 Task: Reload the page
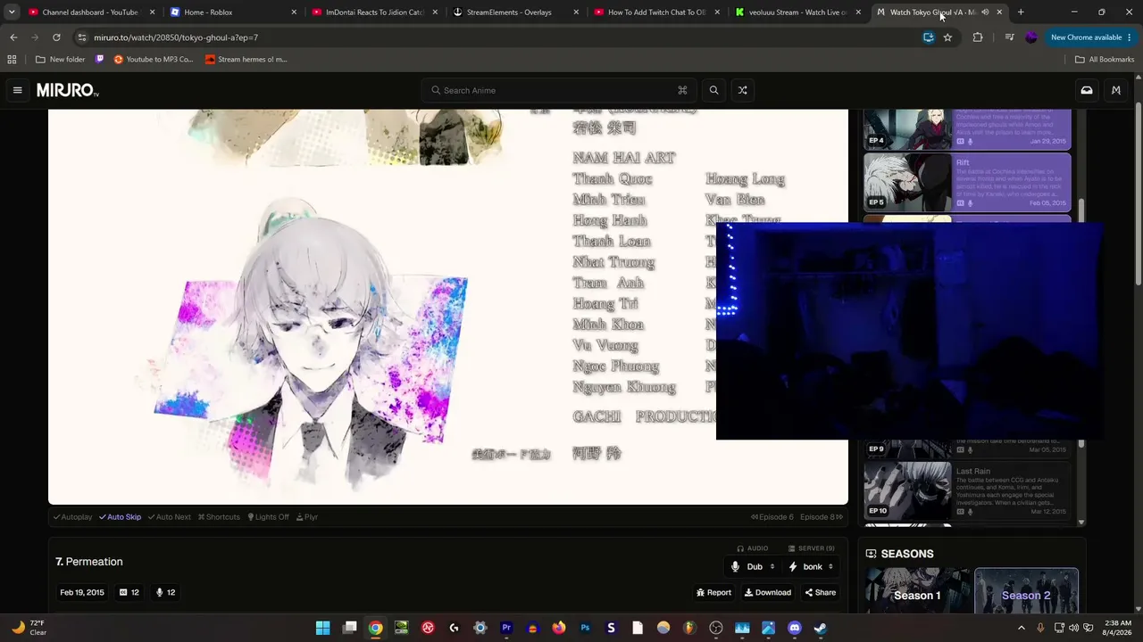tap(56, 37)
